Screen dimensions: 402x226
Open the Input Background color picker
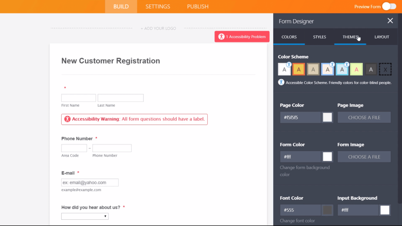tap(384, 210)
